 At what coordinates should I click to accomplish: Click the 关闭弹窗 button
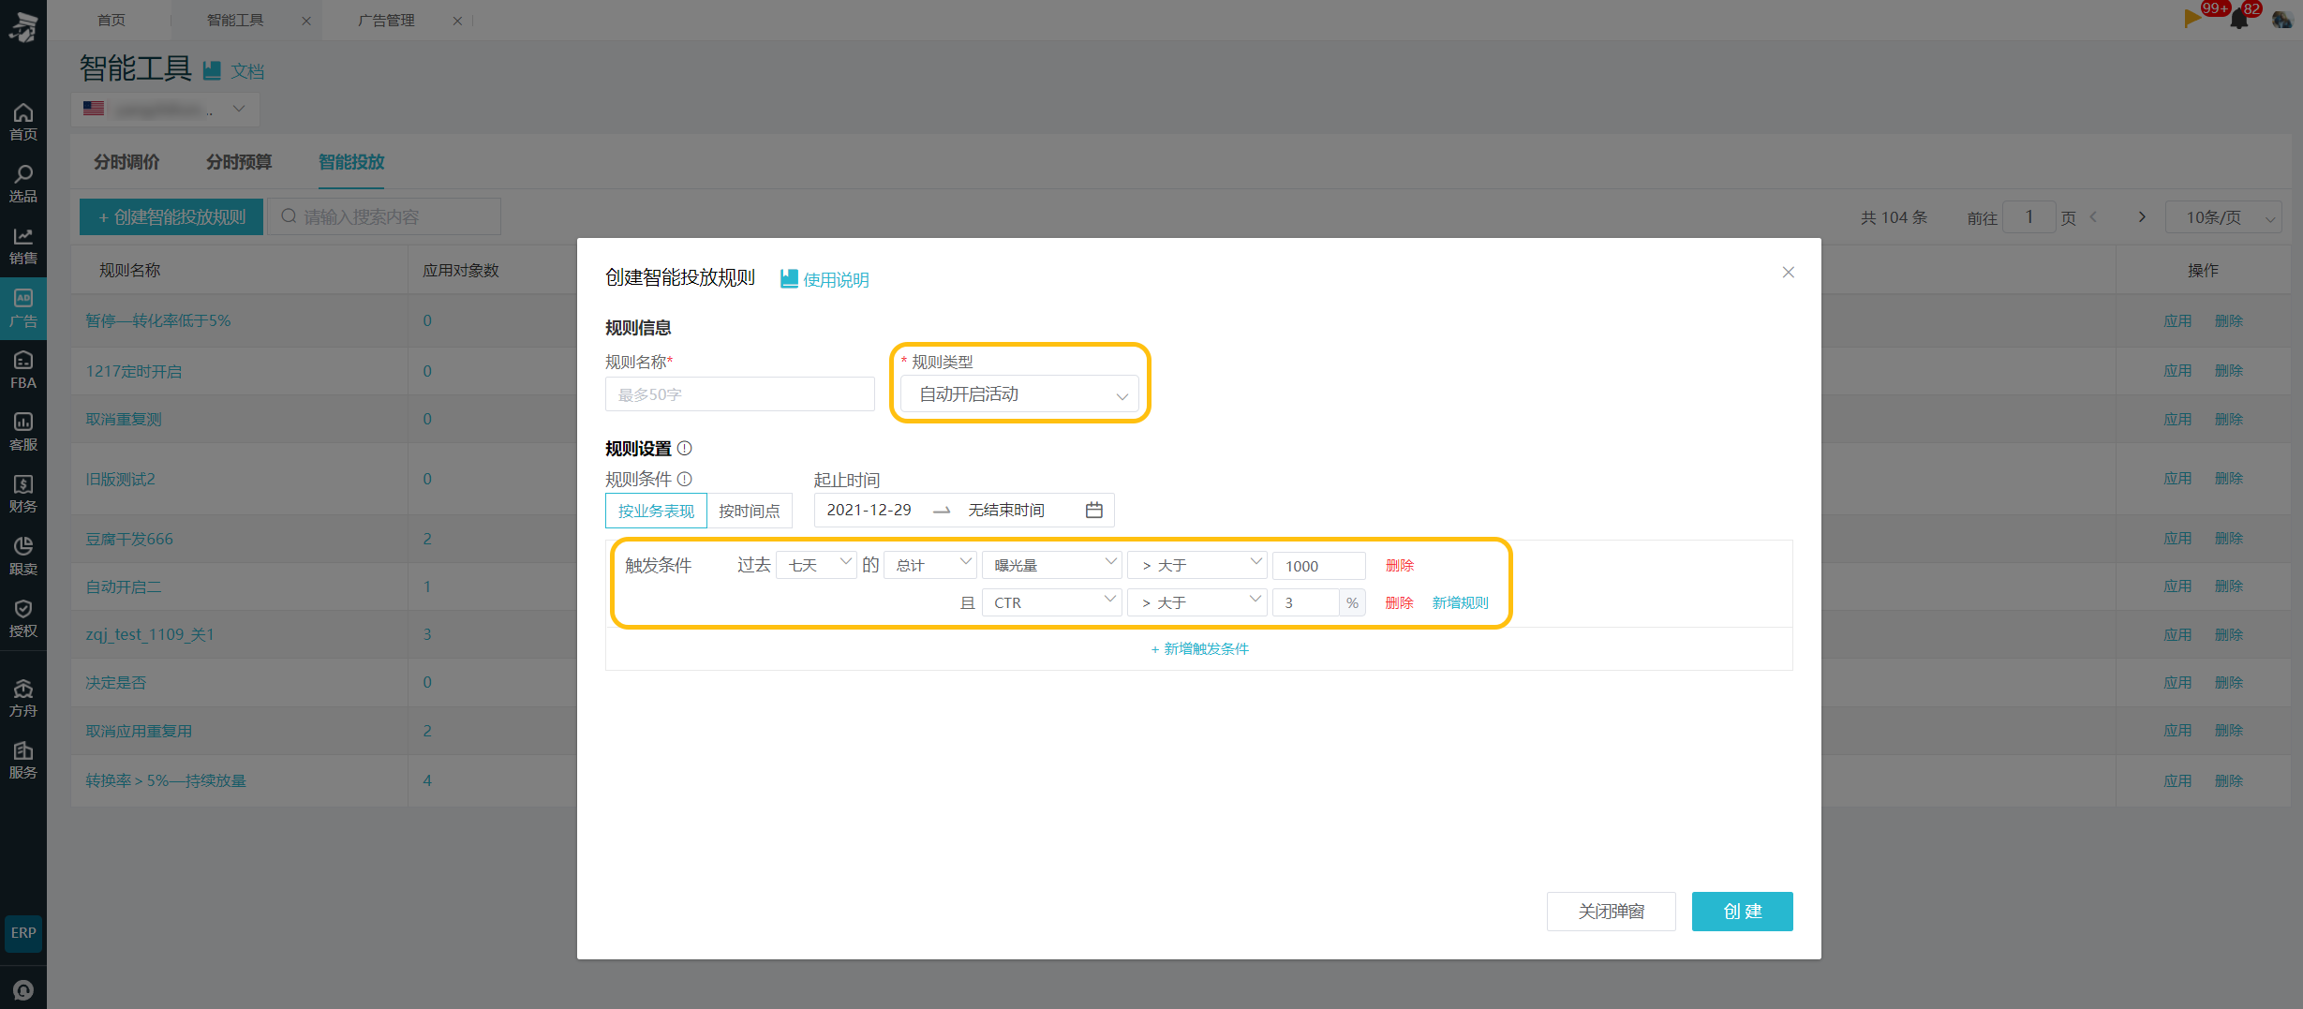(1611, 912)
